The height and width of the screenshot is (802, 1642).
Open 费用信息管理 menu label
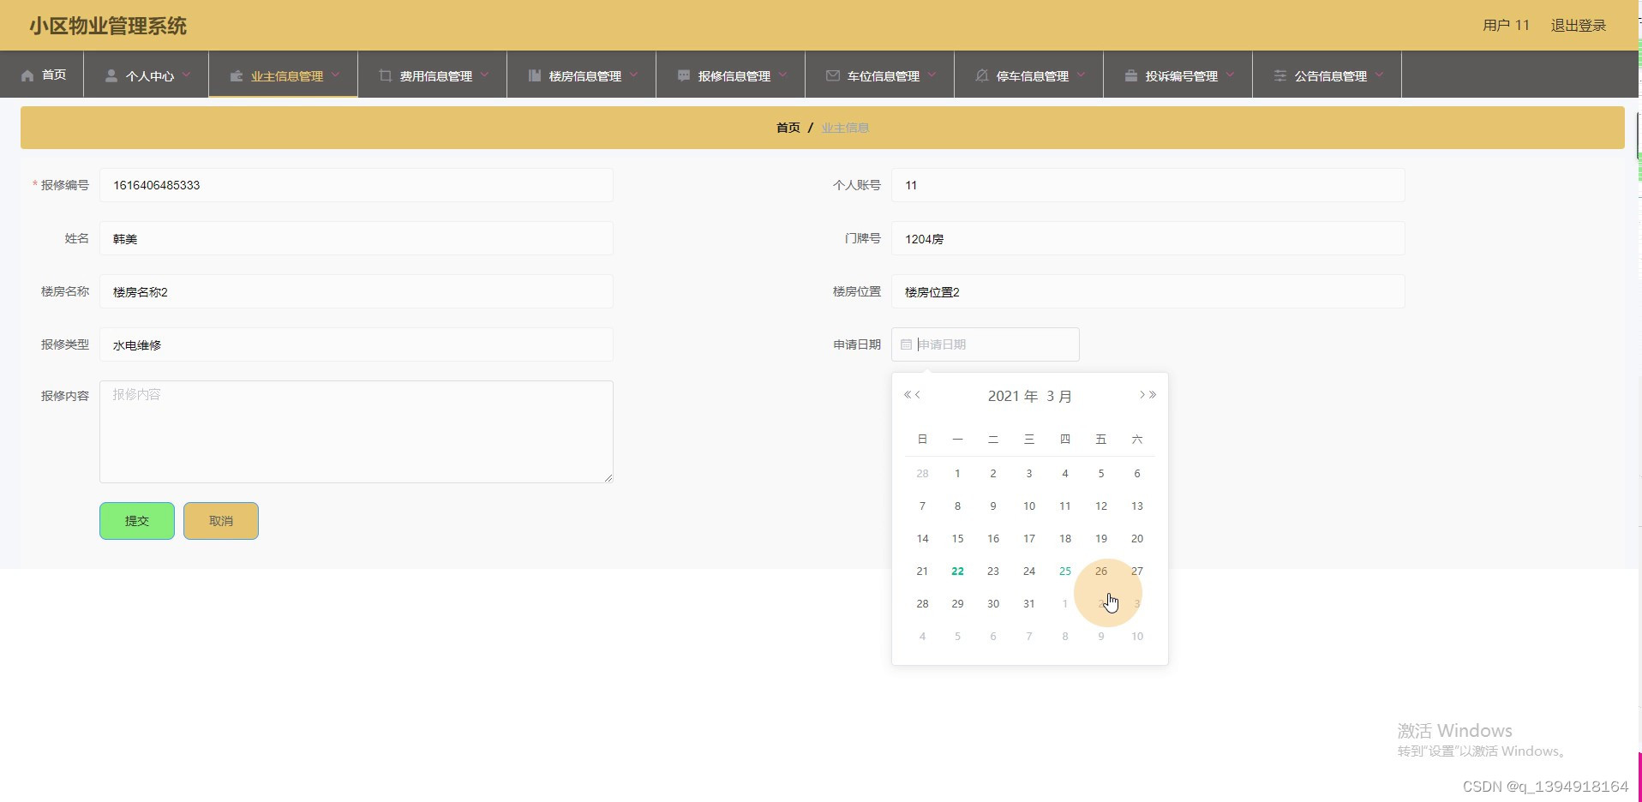click(436, 76)
